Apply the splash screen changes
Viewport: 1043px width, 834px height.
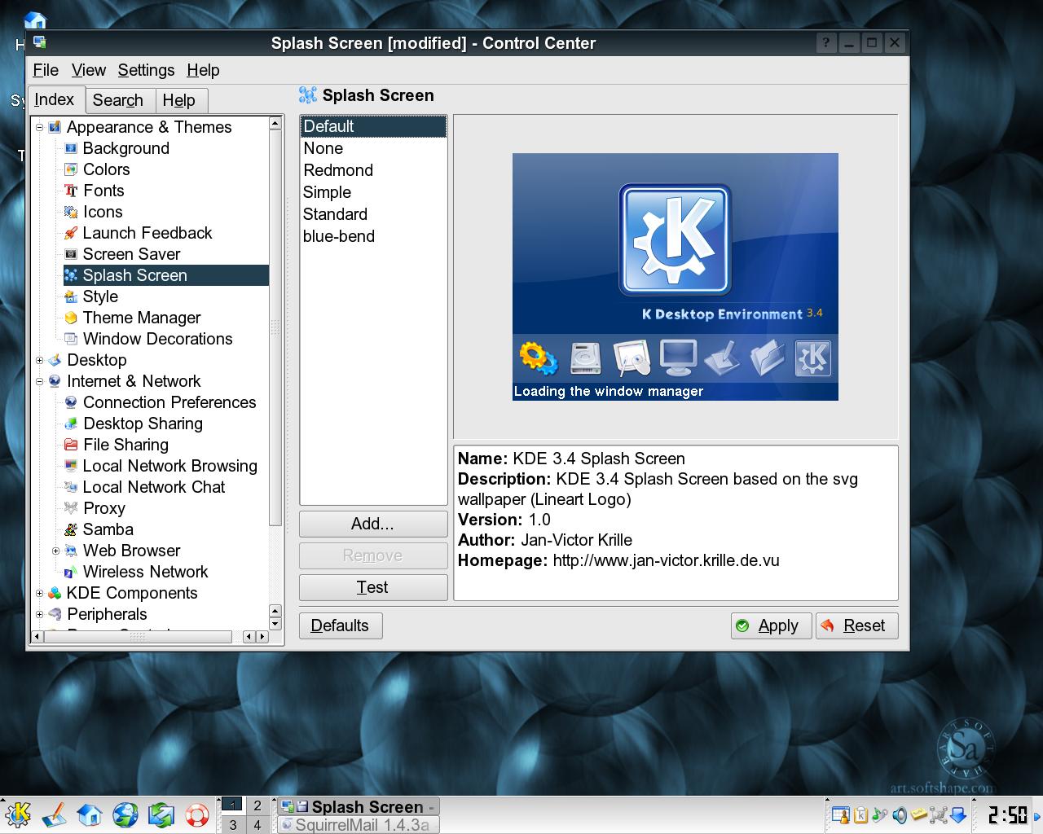(771, 625)
